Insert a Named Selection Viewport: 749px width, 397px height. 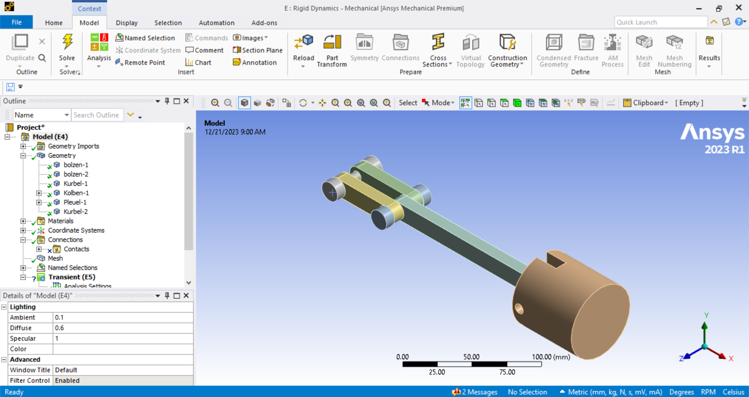145,38
